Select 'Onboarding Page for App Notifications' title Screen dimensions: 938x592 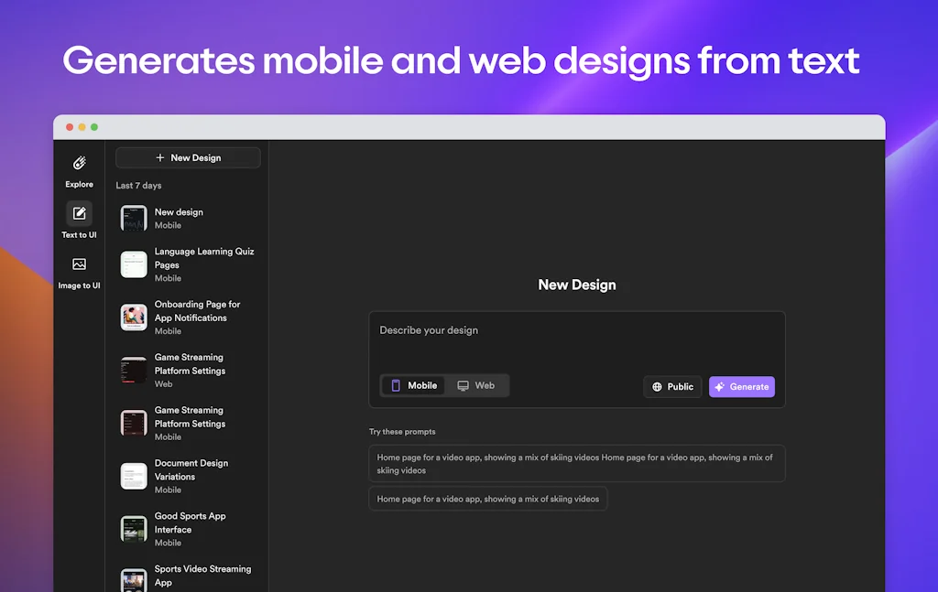[x=198, y=310]
